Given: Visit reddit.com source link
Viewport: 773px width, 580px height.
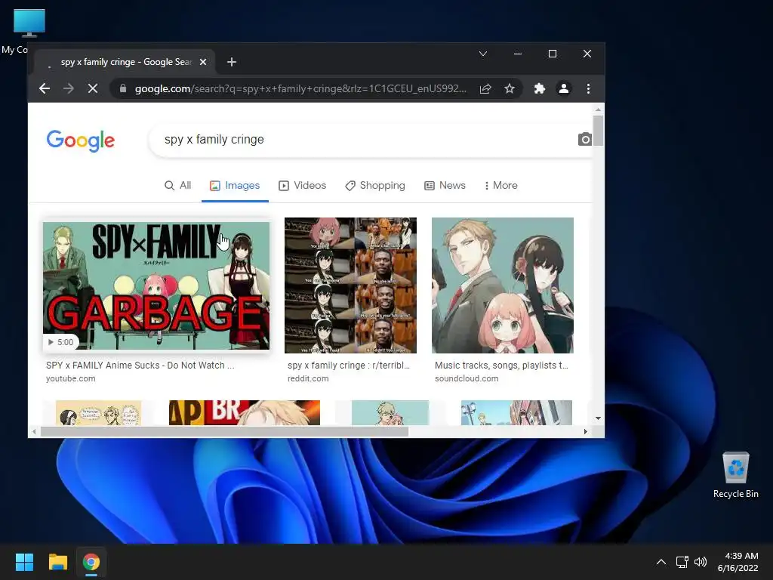Looking at the screenshot, I should point(308,379).
